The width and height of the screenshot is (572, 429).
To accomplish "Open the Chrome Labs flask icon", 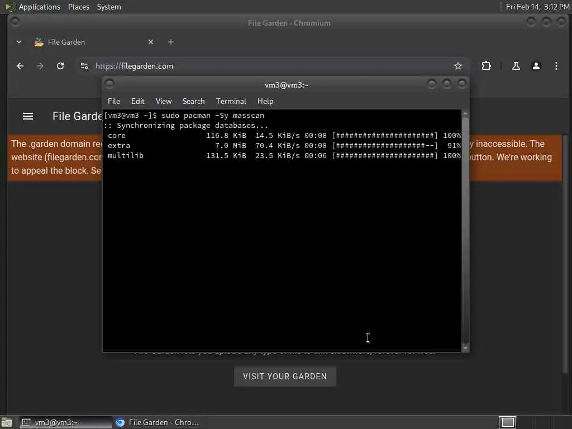I will [516, 66].
